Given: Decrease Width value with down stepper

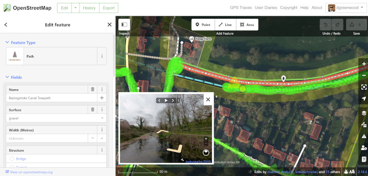Looking at the screenshot, I should point(92,139).
